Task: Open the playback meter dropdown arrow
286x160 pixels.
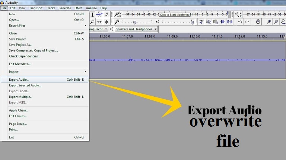Action: (238, 17)
